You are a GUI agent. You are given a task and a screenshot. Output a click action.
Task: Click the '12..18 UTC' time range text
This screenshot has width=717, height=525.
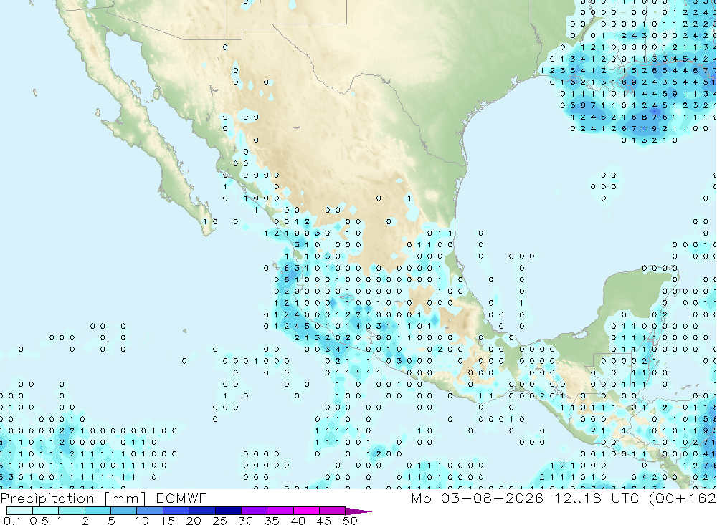tap(597, 498)
